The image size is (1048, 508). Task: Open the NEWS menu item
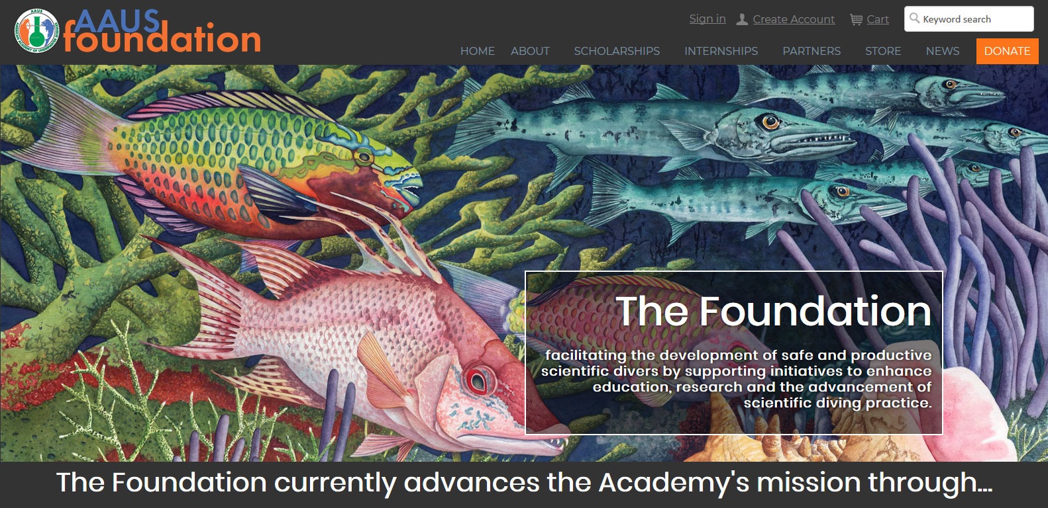[943, 51]
